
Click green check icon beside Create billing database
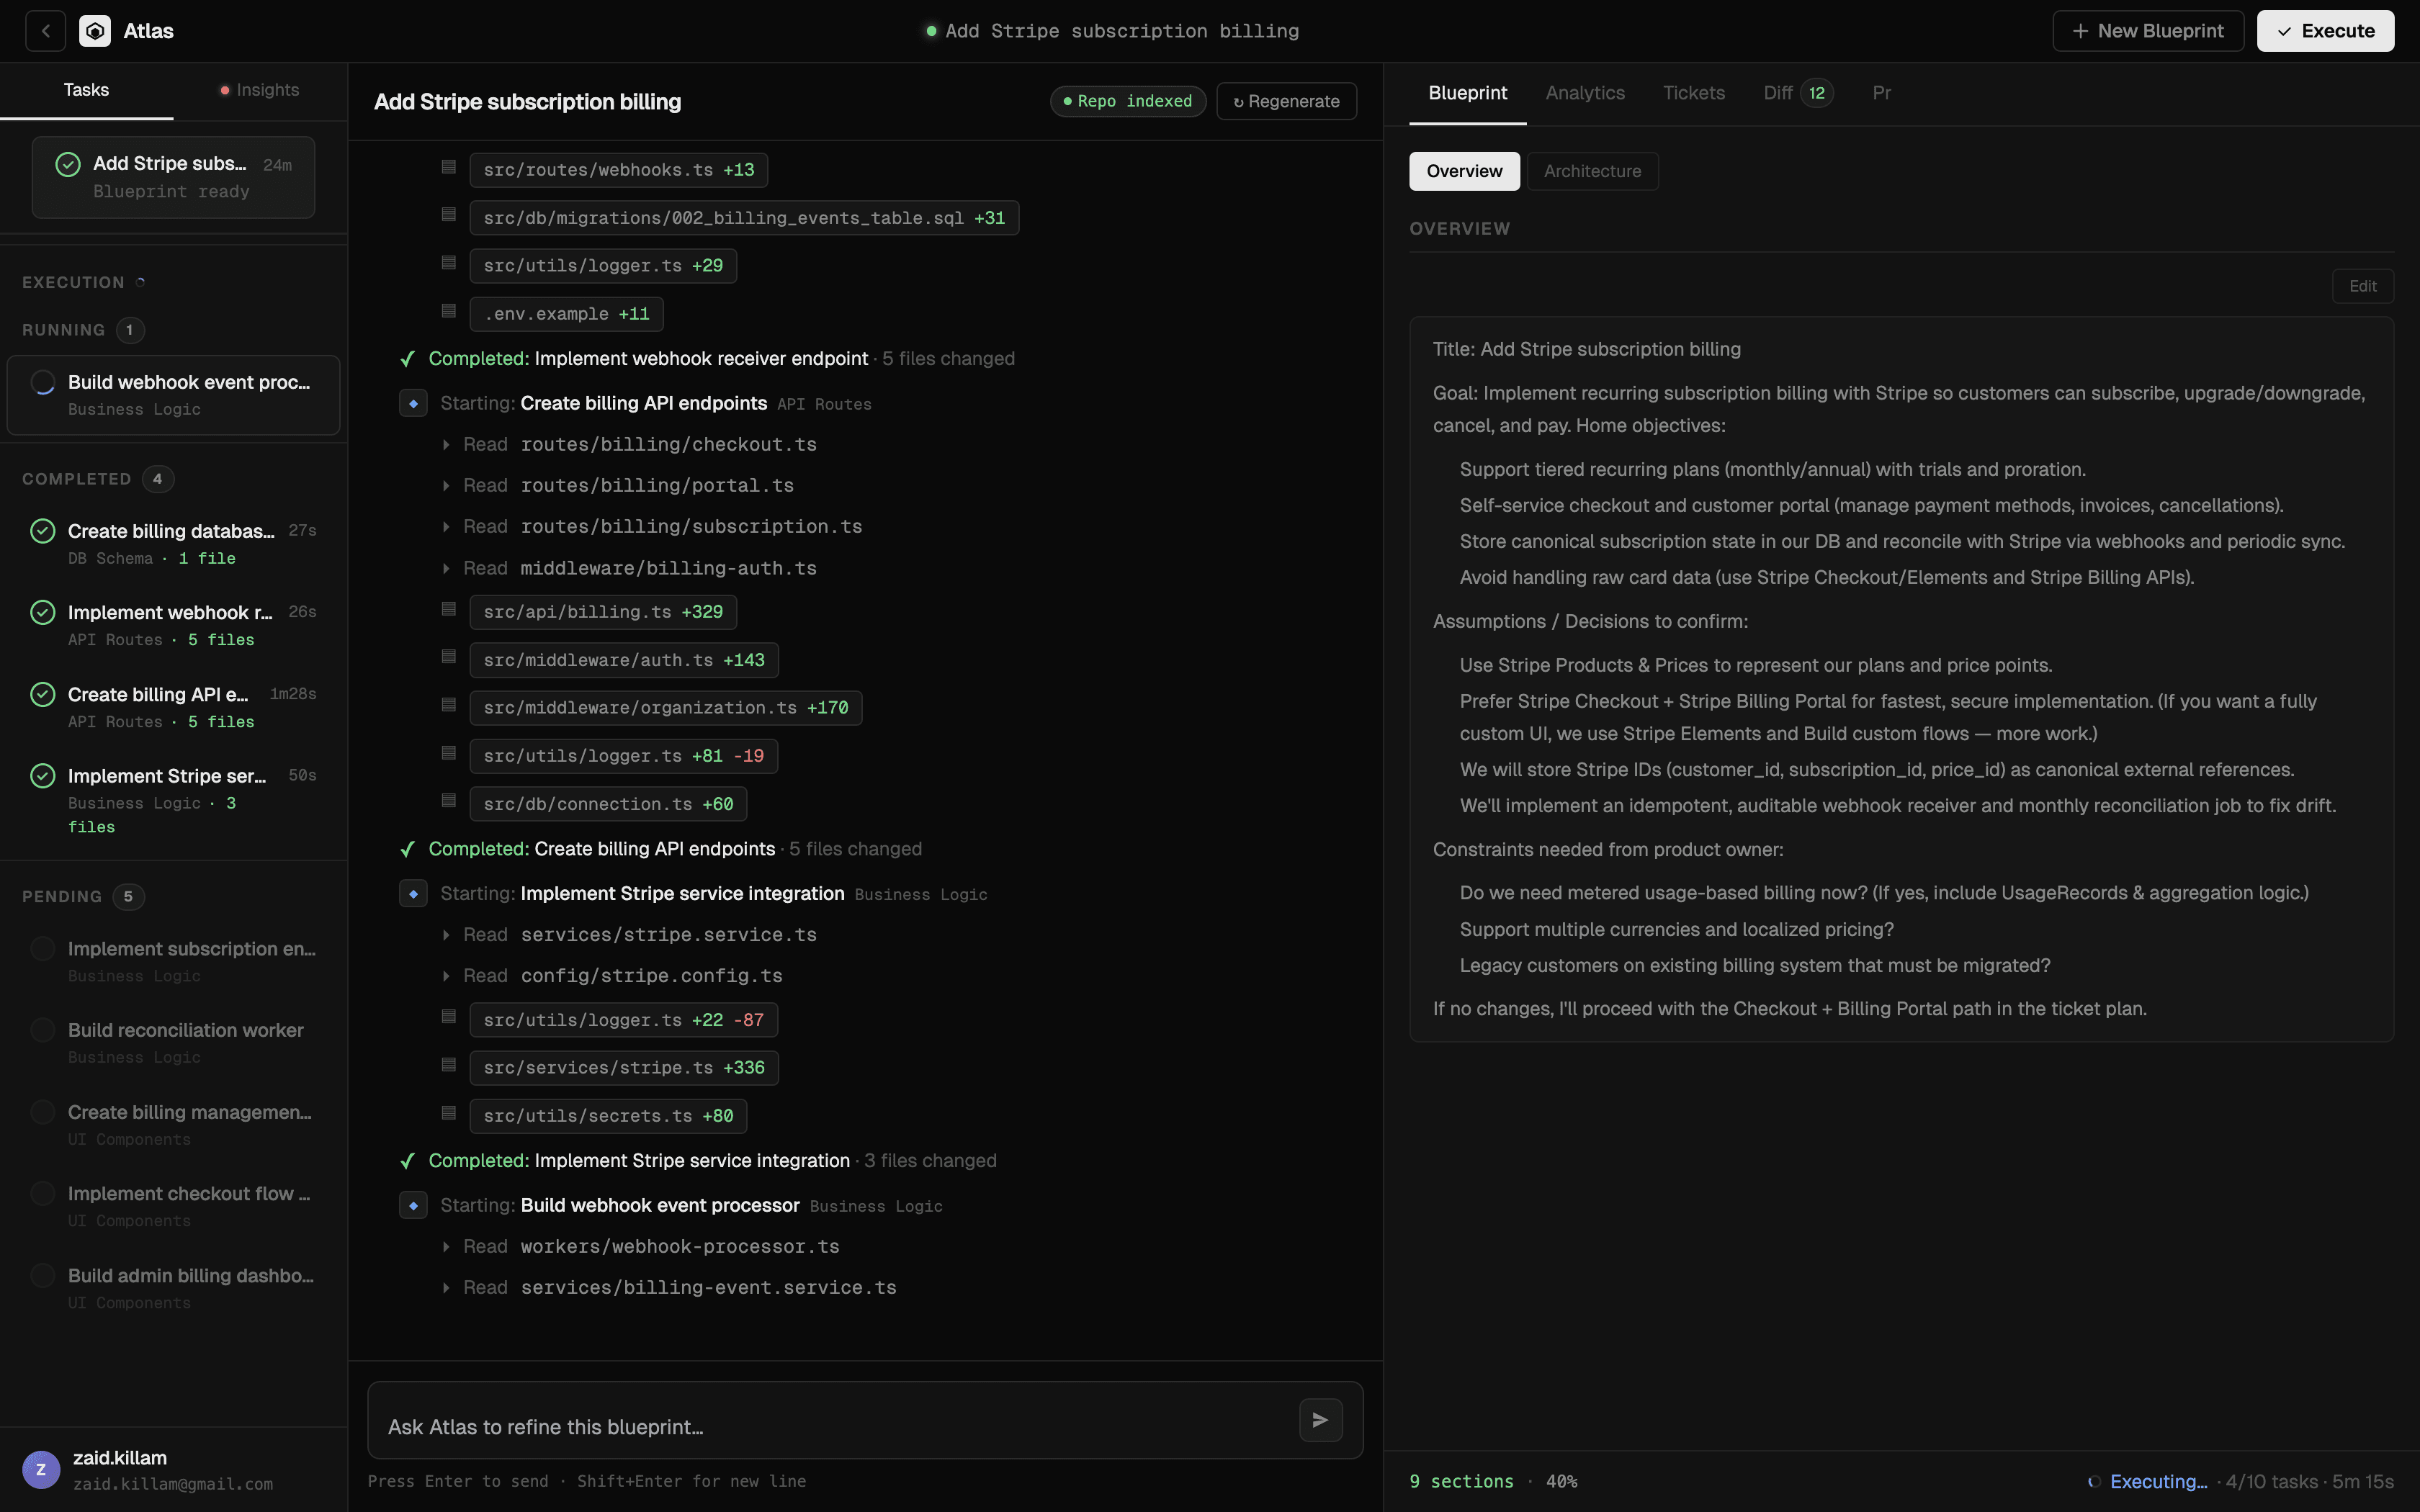point(43,531)
